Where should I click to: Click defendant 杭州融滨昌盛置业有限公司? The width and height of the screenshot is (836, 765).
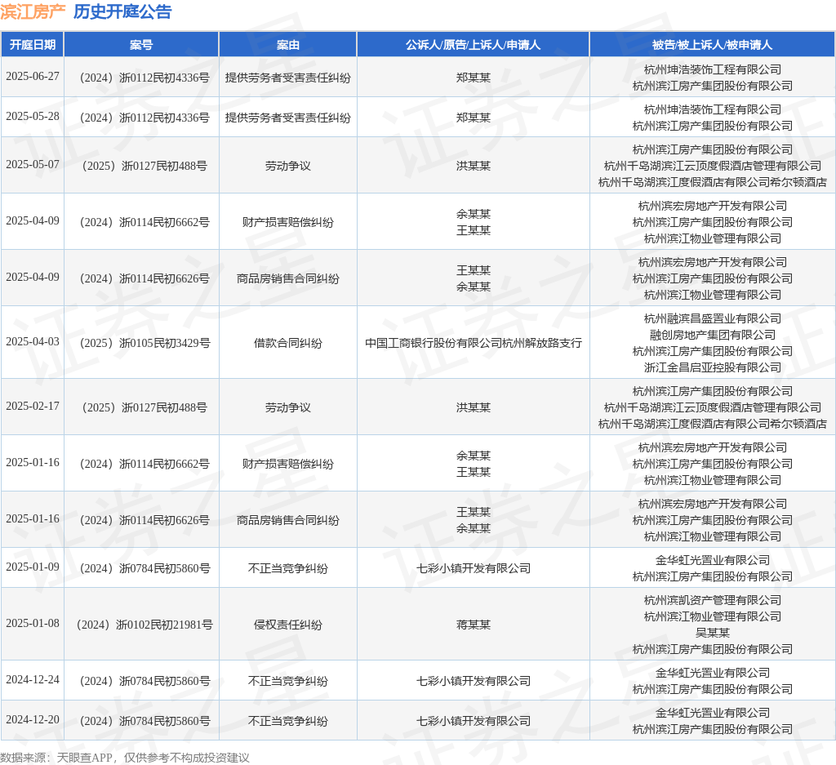[712, 318]
